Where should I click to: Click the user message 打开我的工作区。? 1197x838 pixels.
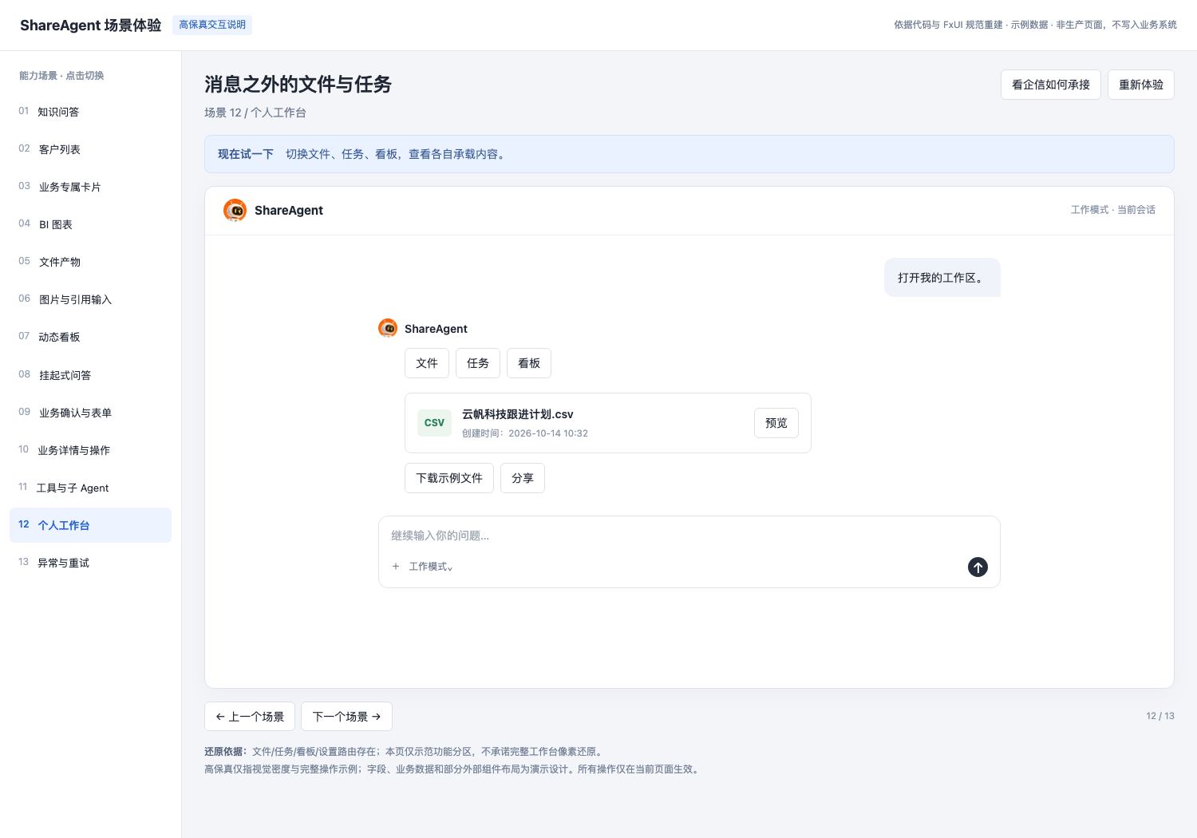click(x=942, y=278)
